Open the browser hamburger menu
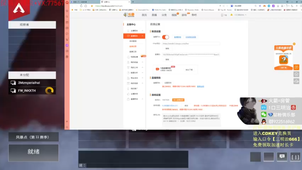This screenshot has height=170, width=302. [x=301, y=6]
